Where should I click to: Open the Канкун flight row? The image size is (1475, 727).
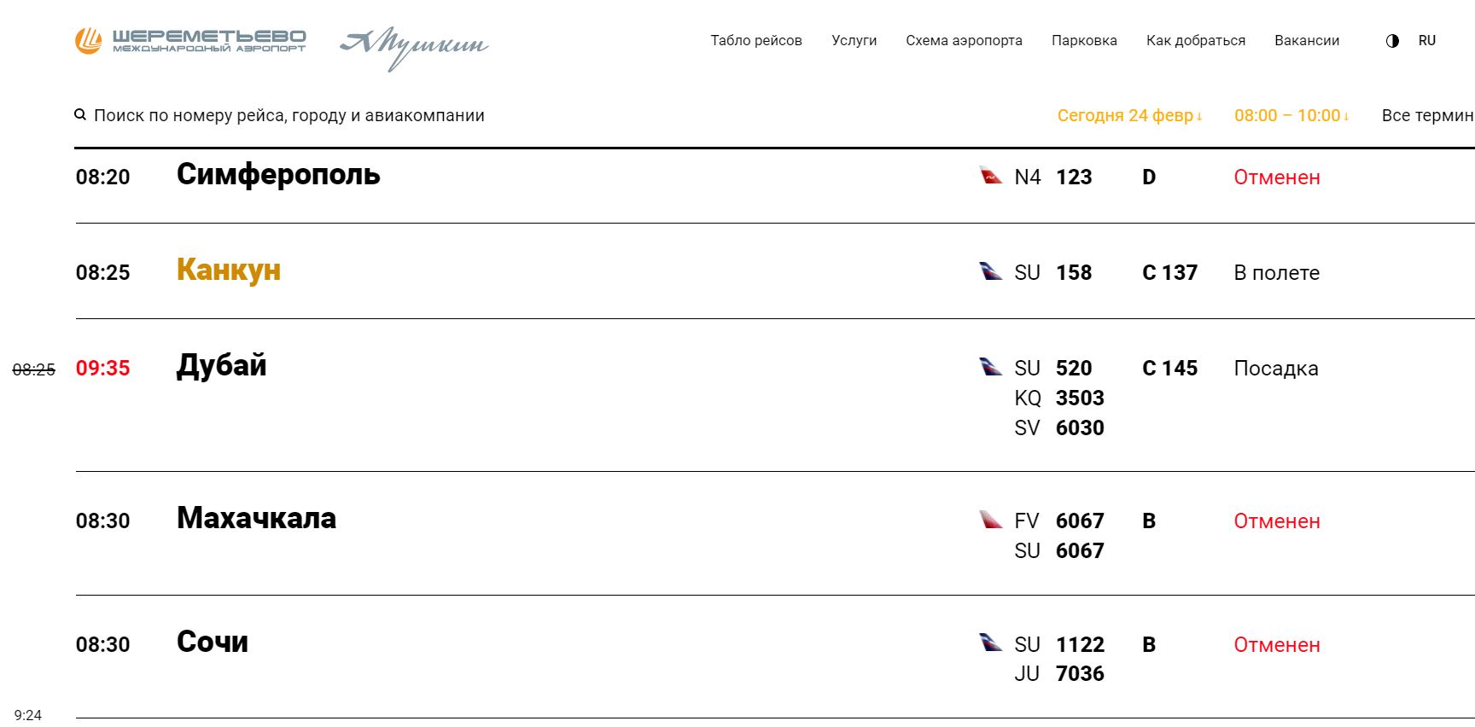pyautogui.click(x=775, y=271)
